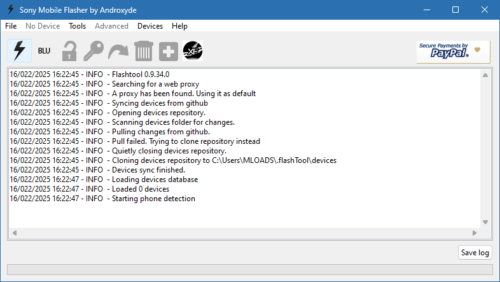This screenshot has height=282, width=500.
Task: Click the 'Starting phone detection' line
Action: coord(102,199)
